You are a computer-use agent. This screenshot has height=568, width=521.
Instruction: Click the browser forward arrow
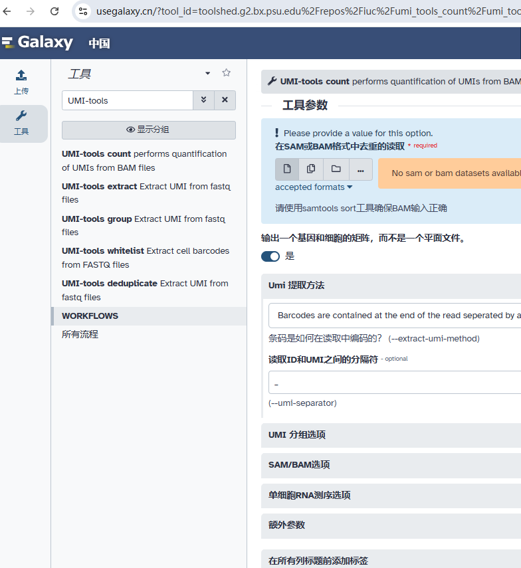(31, 11)
